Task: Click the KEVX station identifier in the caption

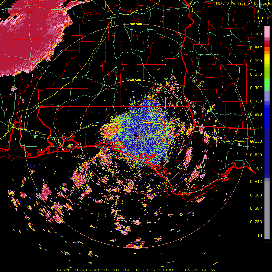Action: (x=168, y=270)
